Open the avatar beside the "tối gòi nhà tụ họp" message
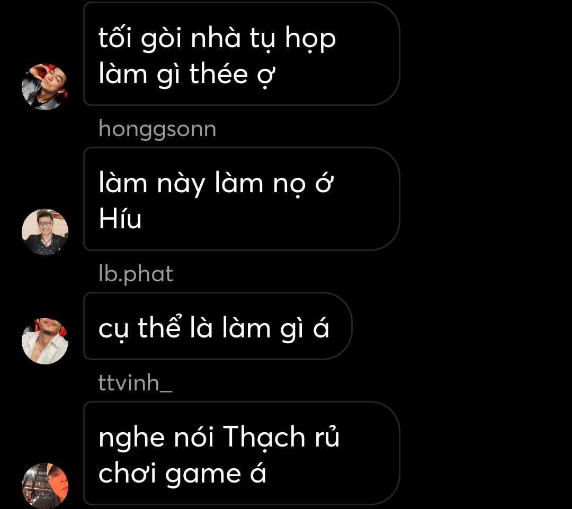 45,86
